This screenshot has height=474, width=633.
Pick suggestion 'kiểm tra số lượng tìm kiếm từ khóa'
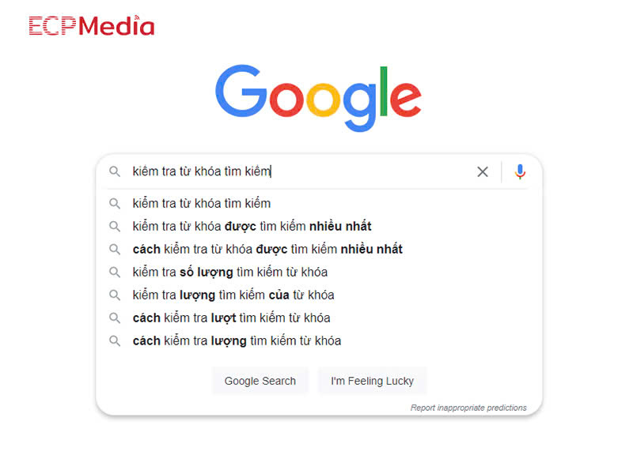click(x=230, y=272)
